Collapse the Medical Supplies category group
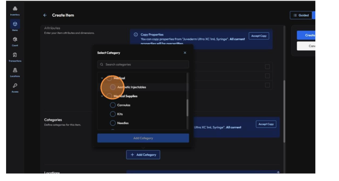339x181 pixels. pyautogui.click(x=102, y=96)
